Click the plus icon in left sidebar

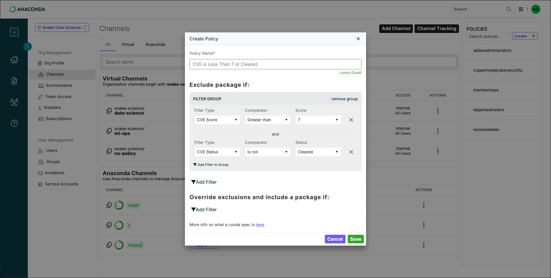pos(14,32)
